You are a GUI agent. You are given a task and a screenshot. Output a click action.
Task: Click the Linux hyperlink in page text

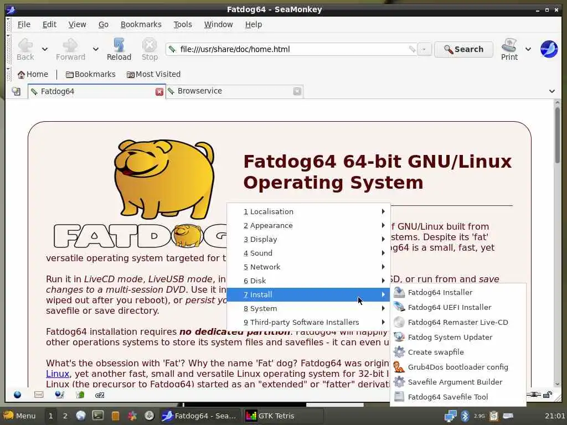pyautogui.click(x=58, y=374)
